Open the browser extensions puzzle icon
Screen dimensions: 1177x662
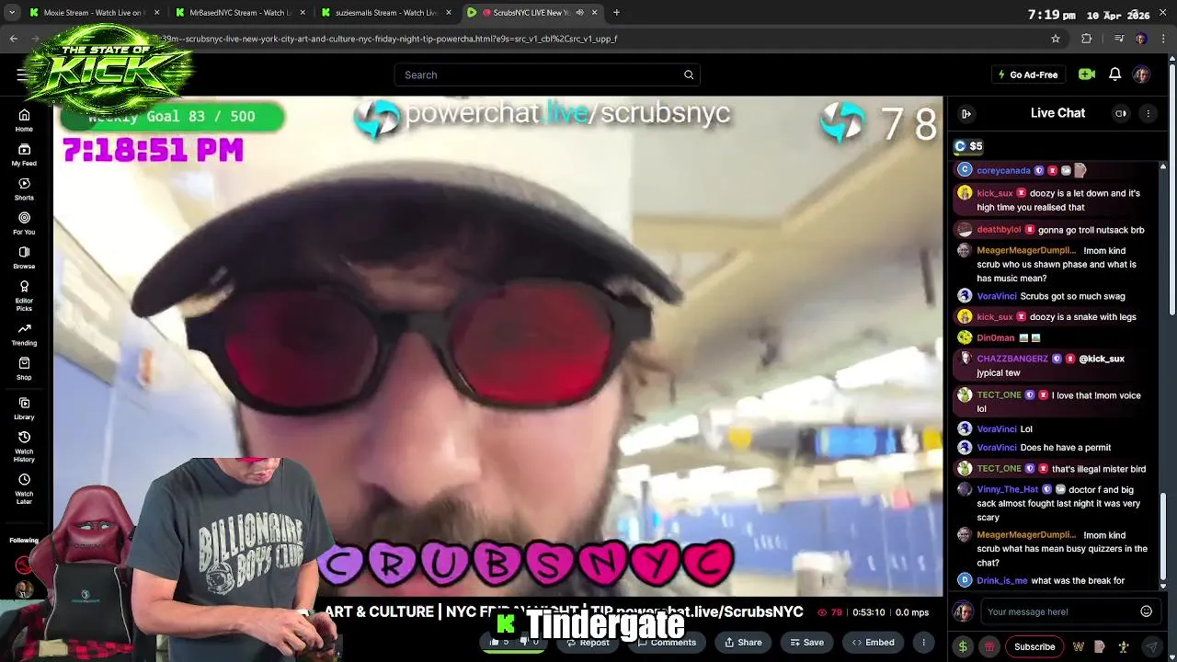[1087, 39]
